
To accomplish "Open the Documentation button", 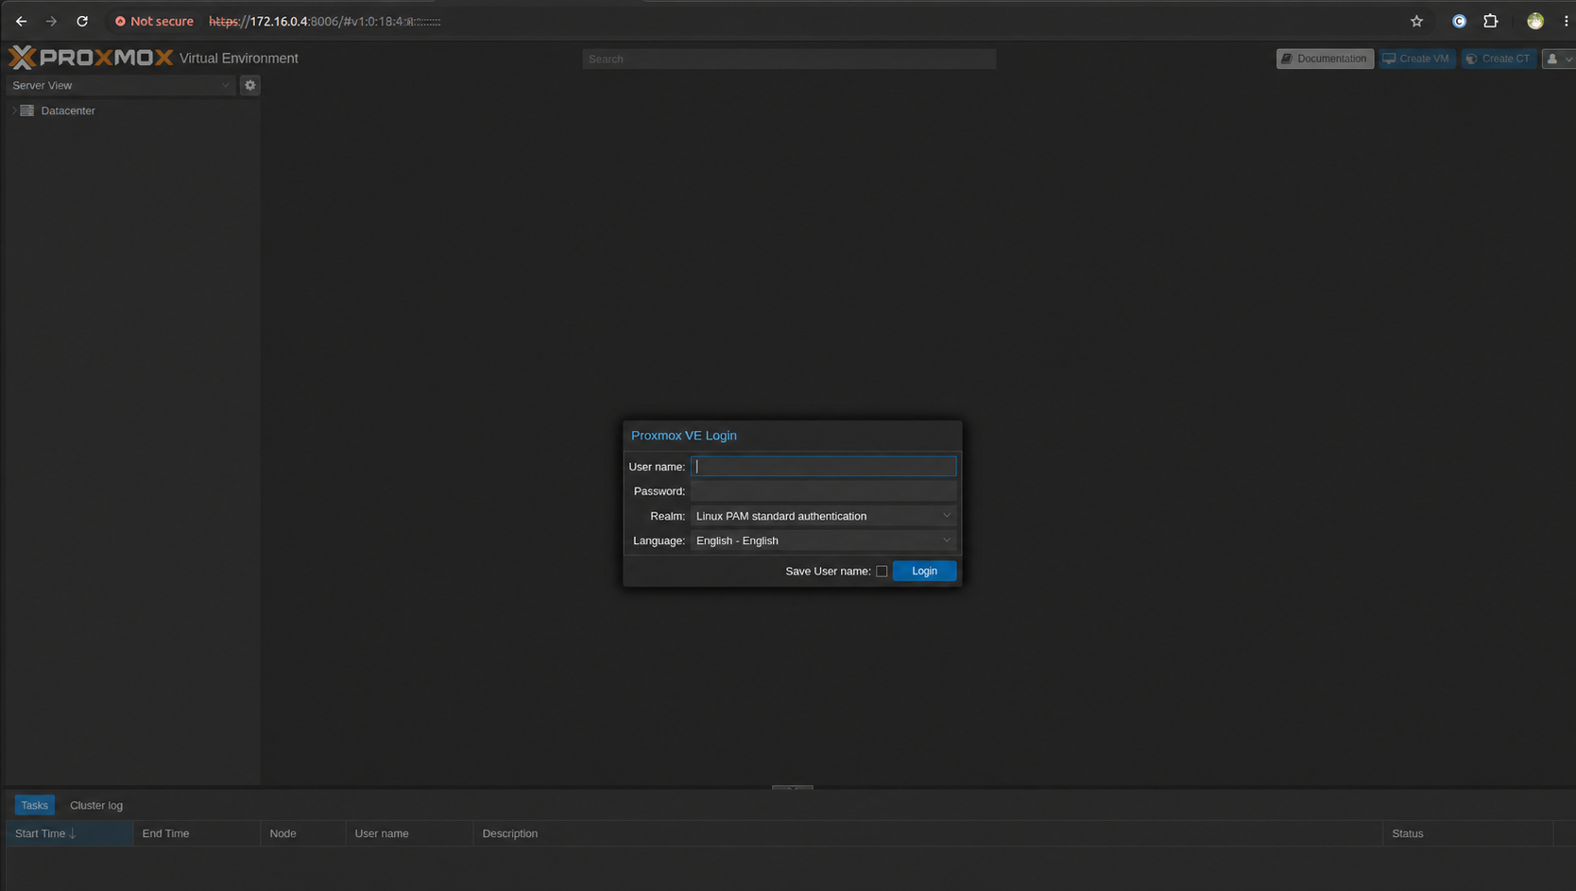I will coord(1325,59).
